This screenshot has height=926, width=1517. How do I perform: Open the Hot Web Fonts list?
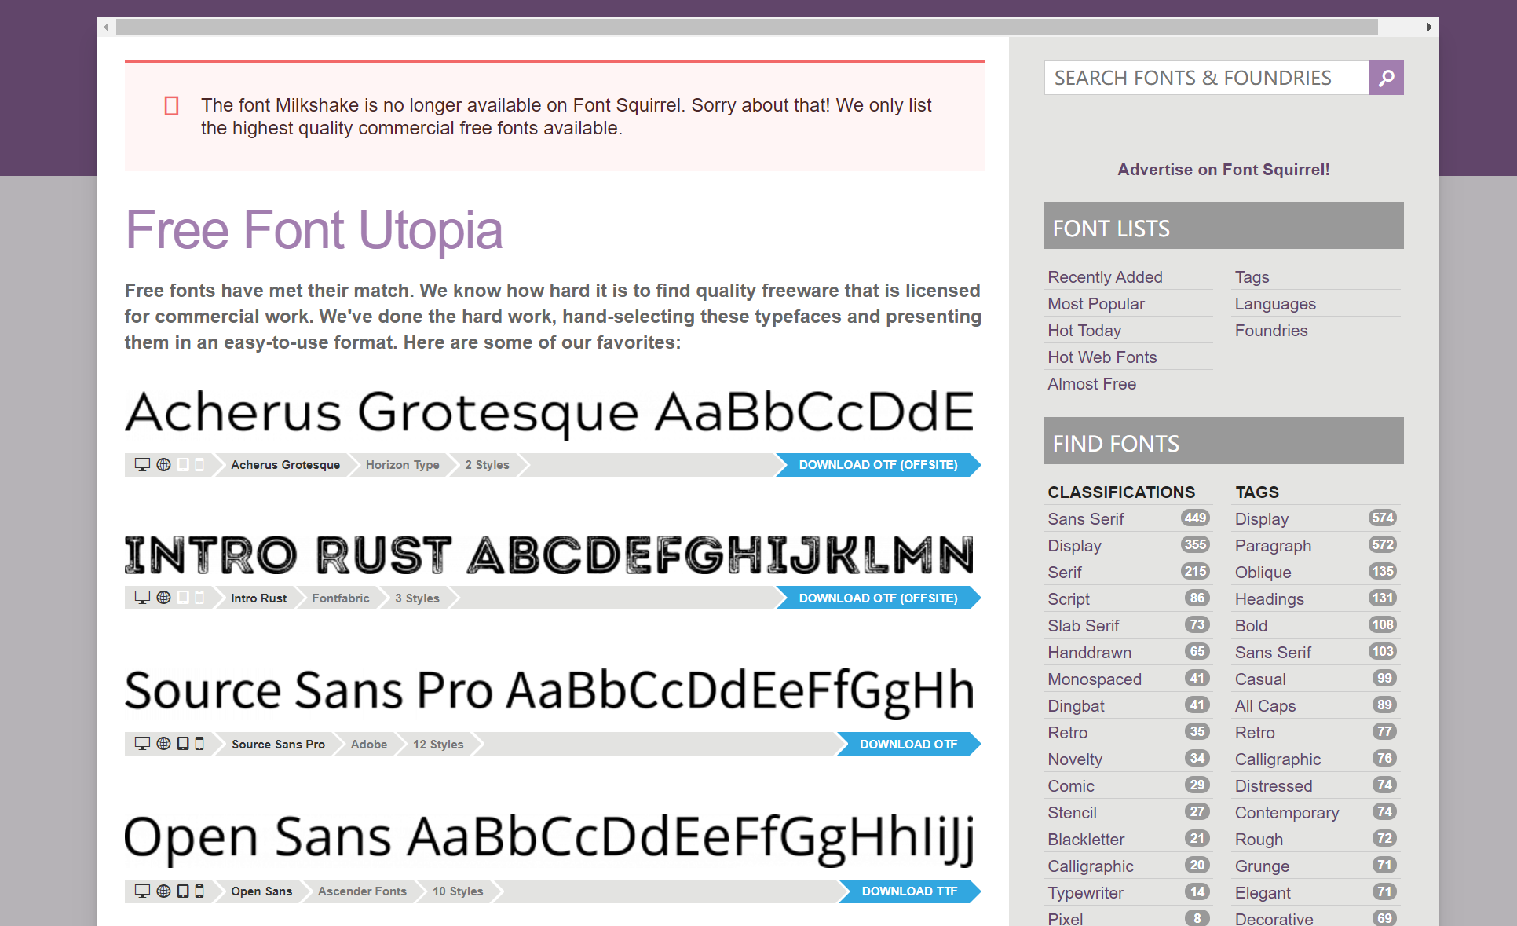pyautogui.click(x=1102, y=357)
